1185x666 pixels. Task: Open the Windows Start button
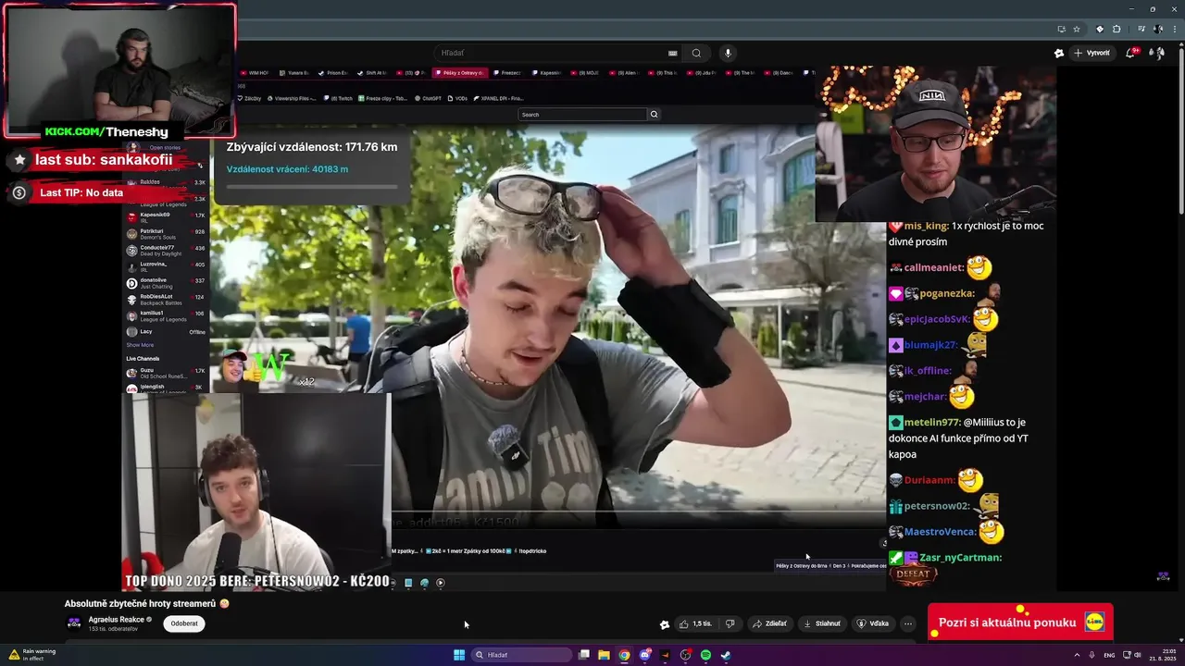(459, 655)
